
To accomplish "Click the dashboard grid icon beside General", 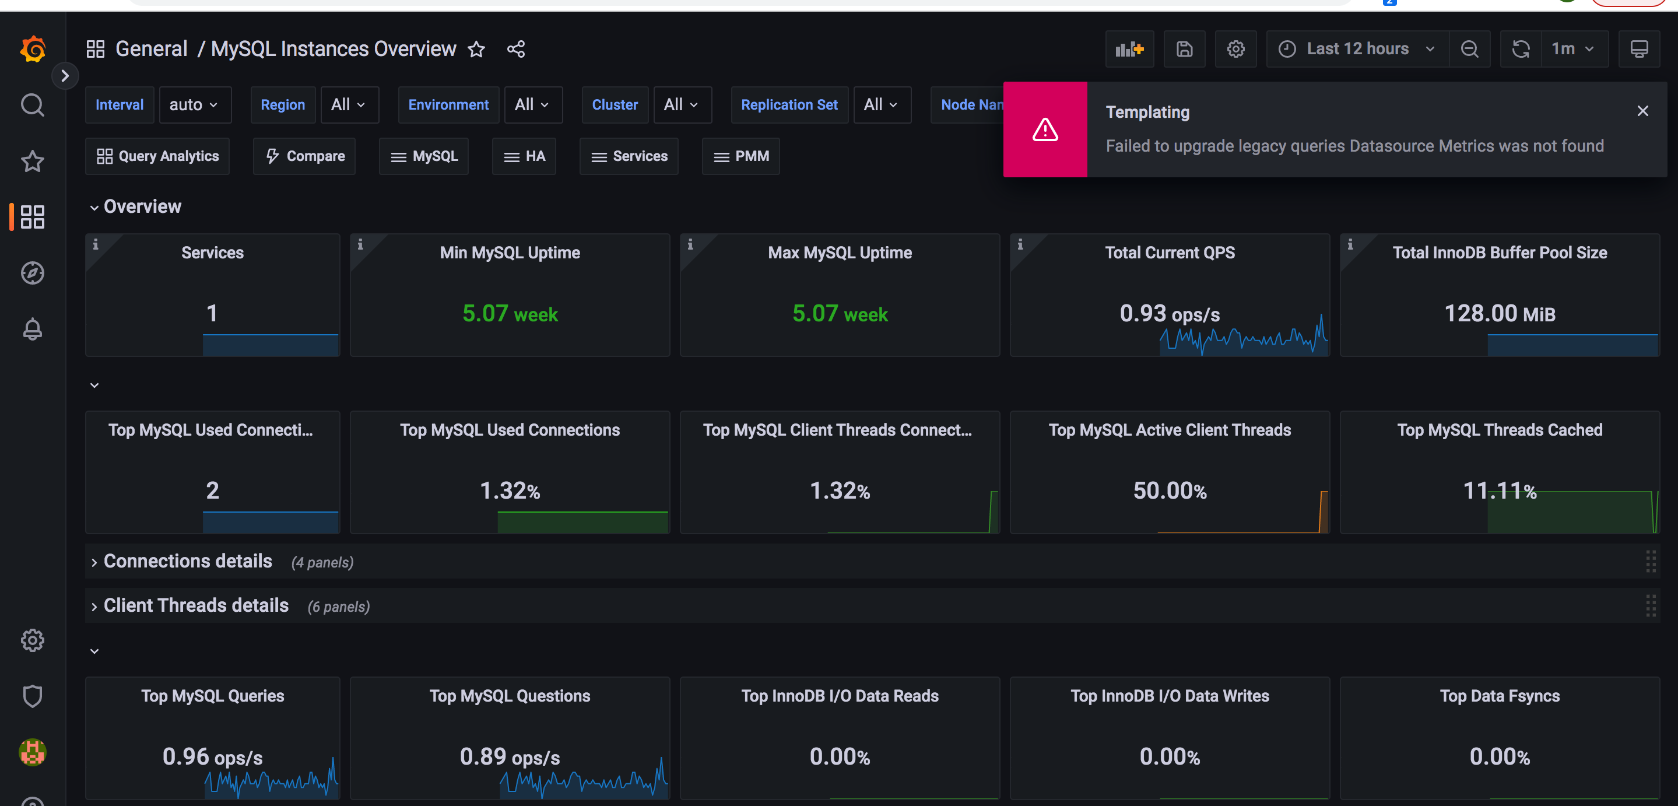I will (x=96, y=49).
